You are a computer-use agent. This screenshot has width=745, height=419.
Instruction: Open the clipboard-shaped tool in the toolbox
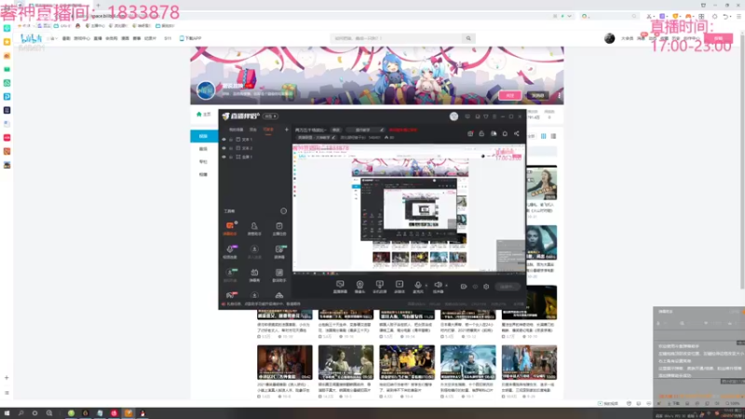[279, 228]
